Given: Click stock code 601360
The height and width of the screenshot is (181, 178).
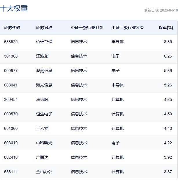Looking at the screenshot, I should click(x=11, y=128).
